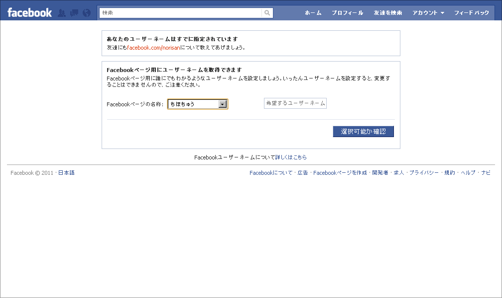This screenshot has width=502, height=298.
Task: Open the 規約 footer link
Action: [x=450, y=173]
